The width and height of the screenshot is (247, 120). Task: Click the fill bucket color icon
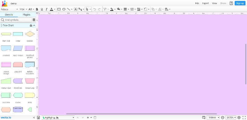click(119, 9)
